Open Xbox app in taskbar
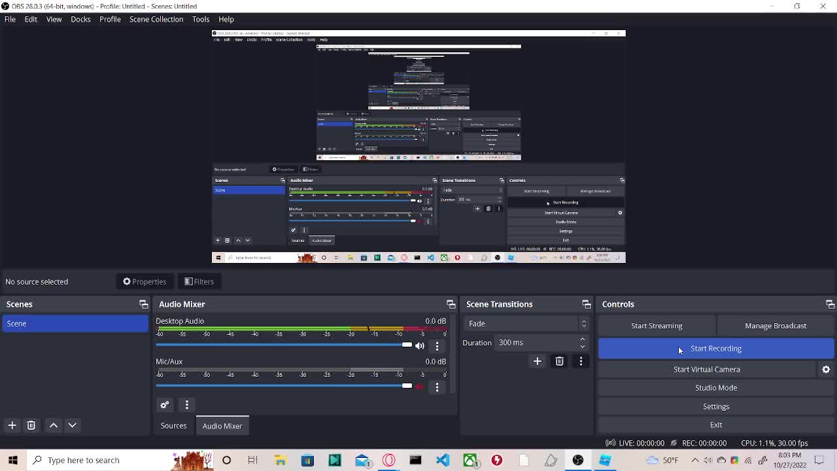 click(x=470, y=460)
